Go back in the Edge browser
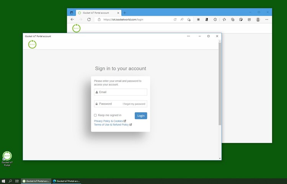 coord(72,20)
